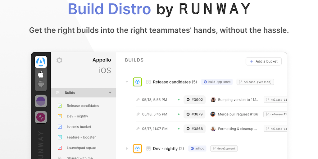The image size is (318, 159).
Task: Open Feature - booster bucket in sidebar
Action: 81,137
